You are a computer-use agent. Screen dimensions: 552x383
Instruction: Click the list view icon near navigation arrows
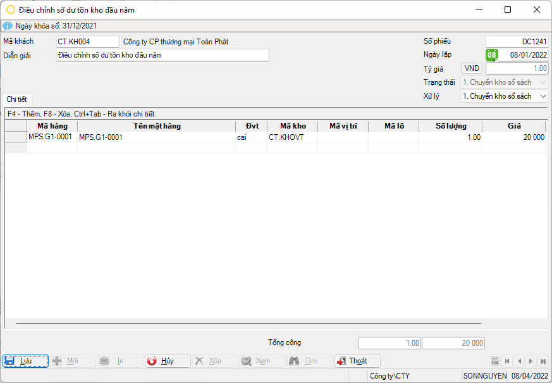495,361
